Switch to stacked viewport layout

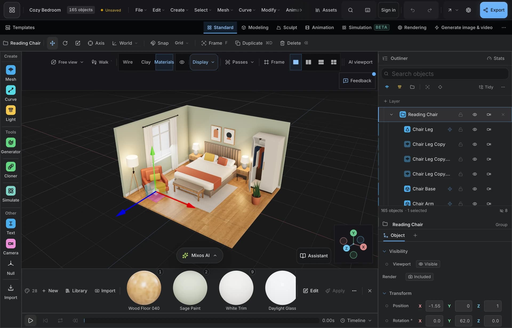pyautogui.click(x=321, y=62)
